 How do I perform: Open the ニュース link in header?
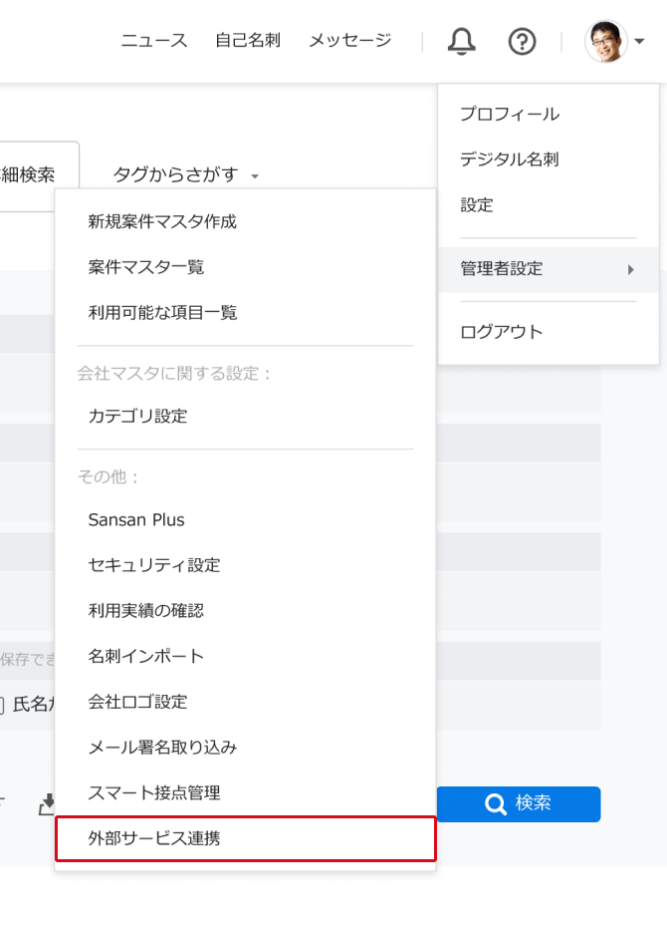(154, 41)
